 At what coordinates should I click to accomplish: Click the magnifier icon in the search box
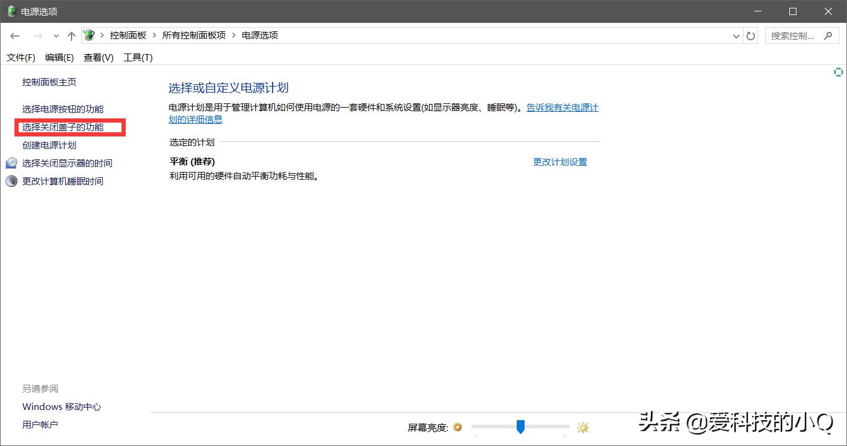tap(829, 35)
